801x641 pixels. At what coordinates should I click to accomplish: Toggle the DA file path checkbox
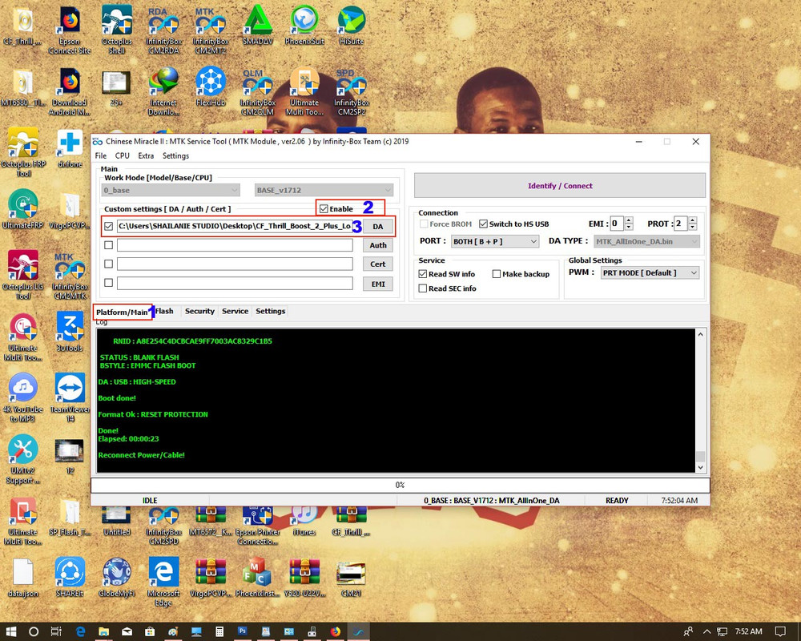pos(108,226)
